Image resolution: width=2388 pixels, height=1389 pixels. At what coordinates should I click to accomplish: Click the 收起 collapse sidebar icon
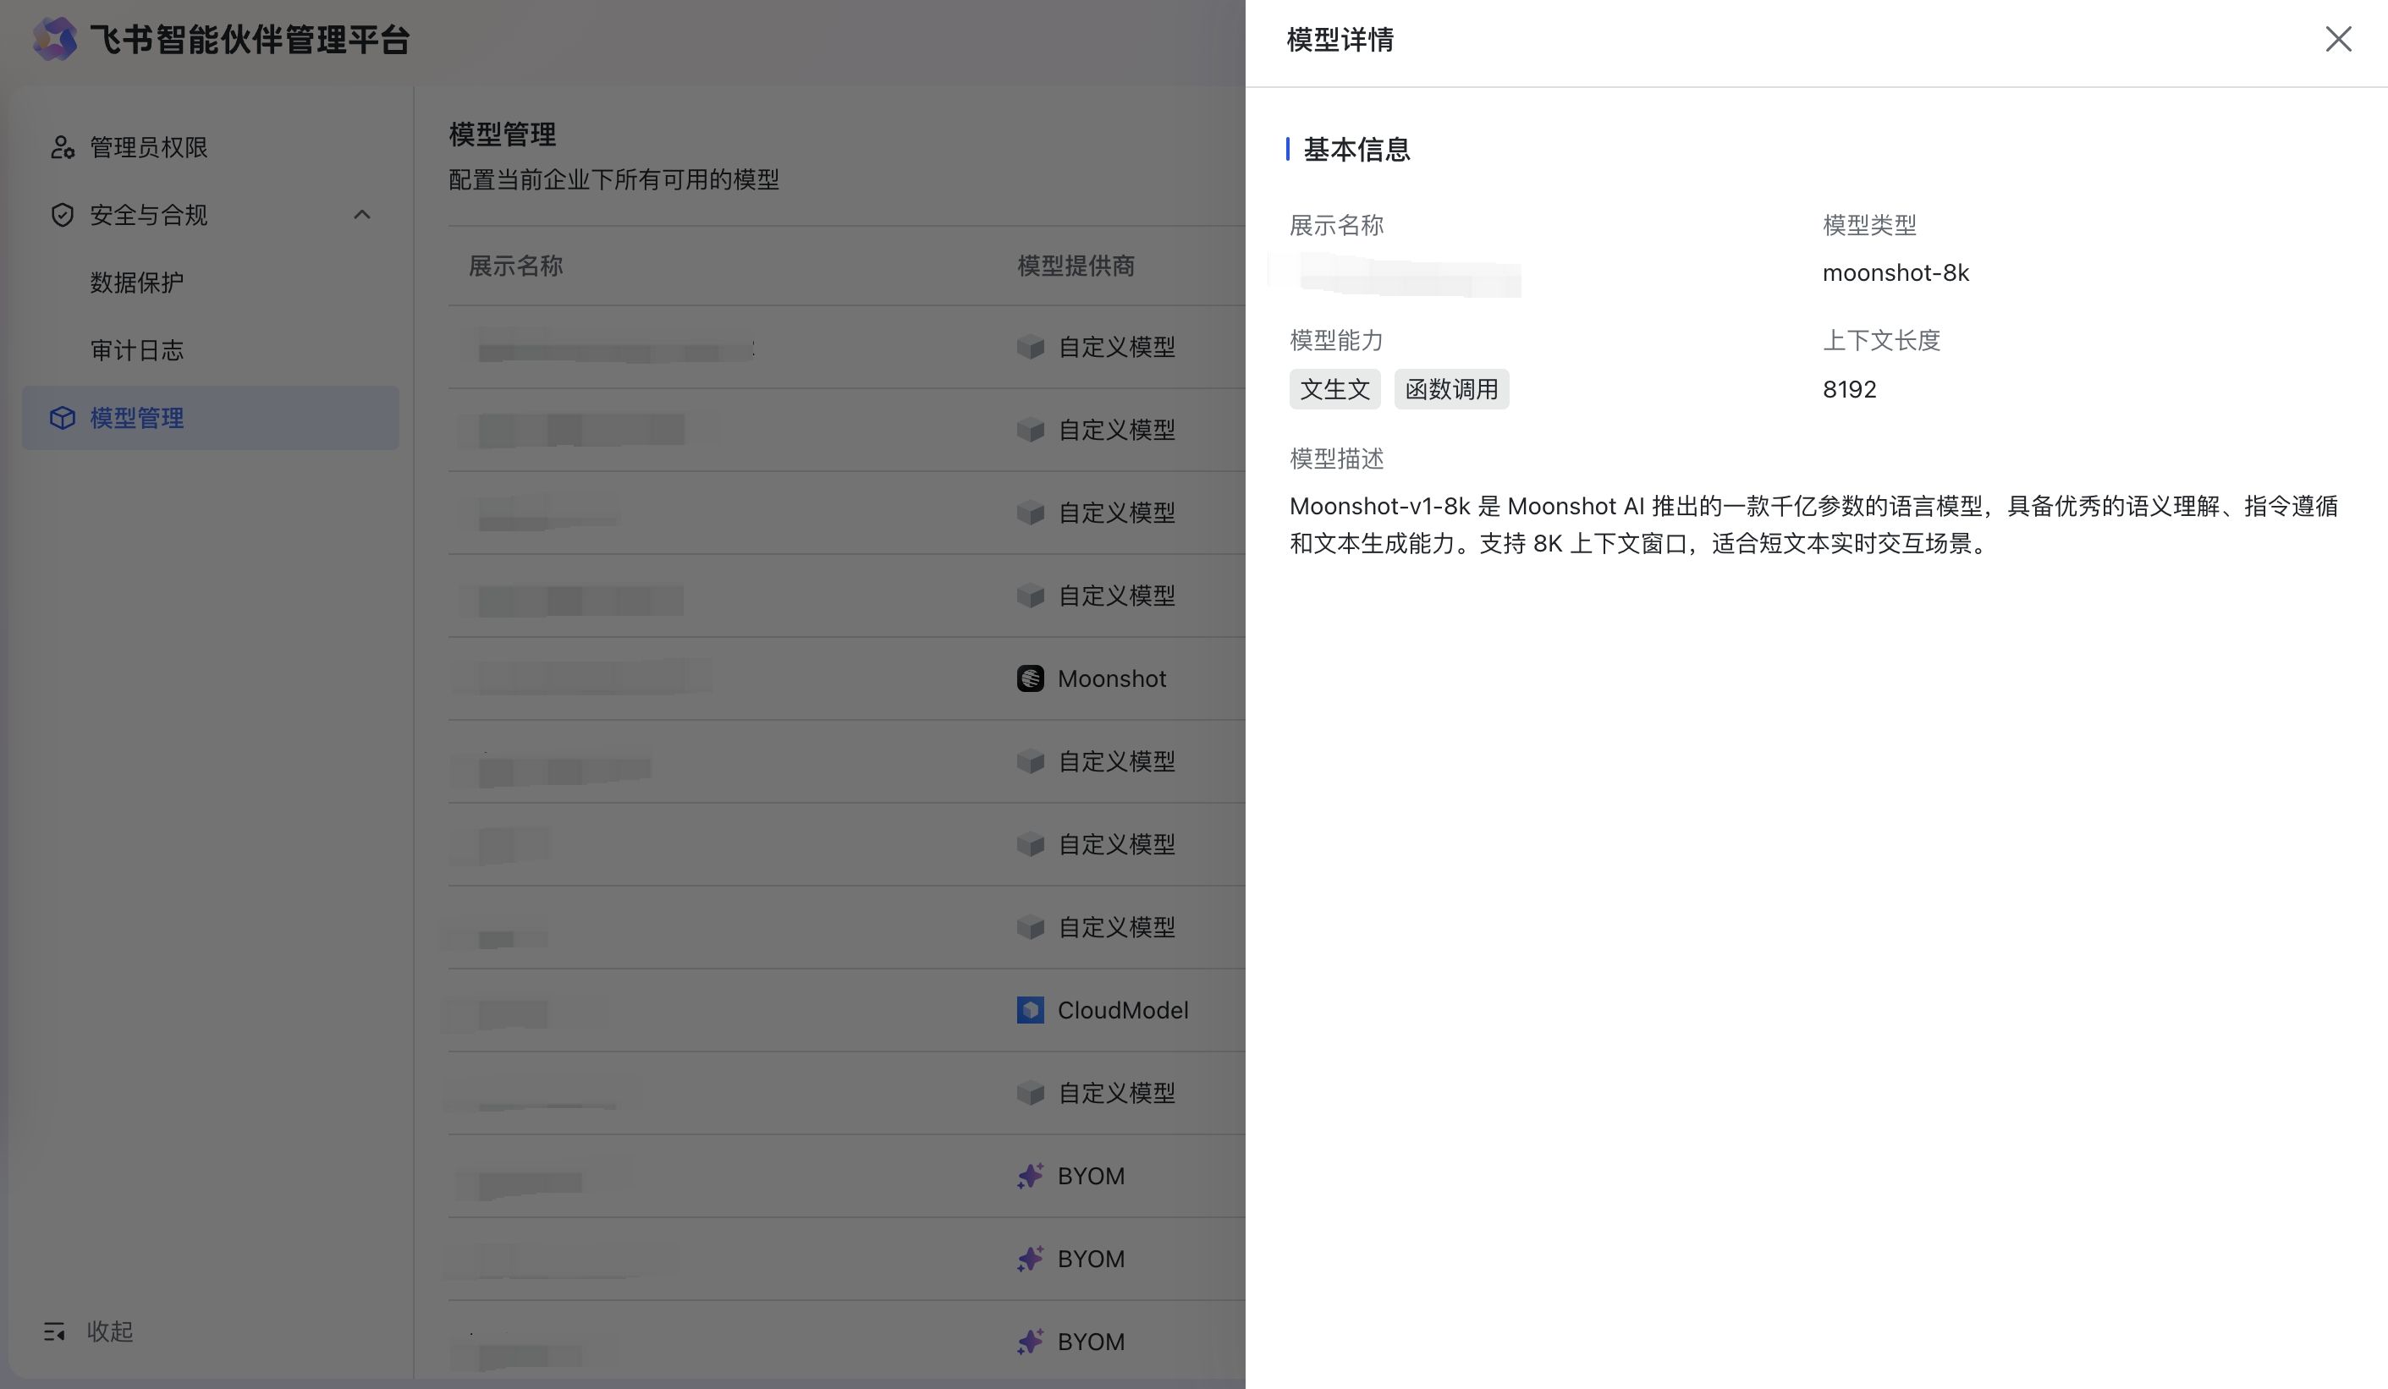click(54, 1331)
